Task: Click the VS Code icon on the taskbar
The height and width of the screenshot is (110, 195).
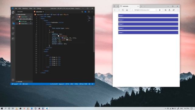Action: coord(47,108)
